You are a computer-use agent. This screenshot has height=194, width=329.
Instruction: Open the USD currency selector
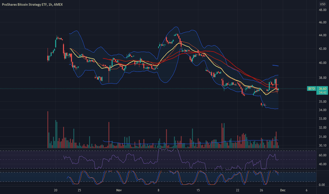click(x=323, y=4)
